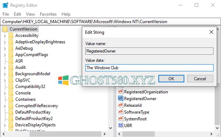
Task: Click the registry path address bar
Action: tap(110, 22)
